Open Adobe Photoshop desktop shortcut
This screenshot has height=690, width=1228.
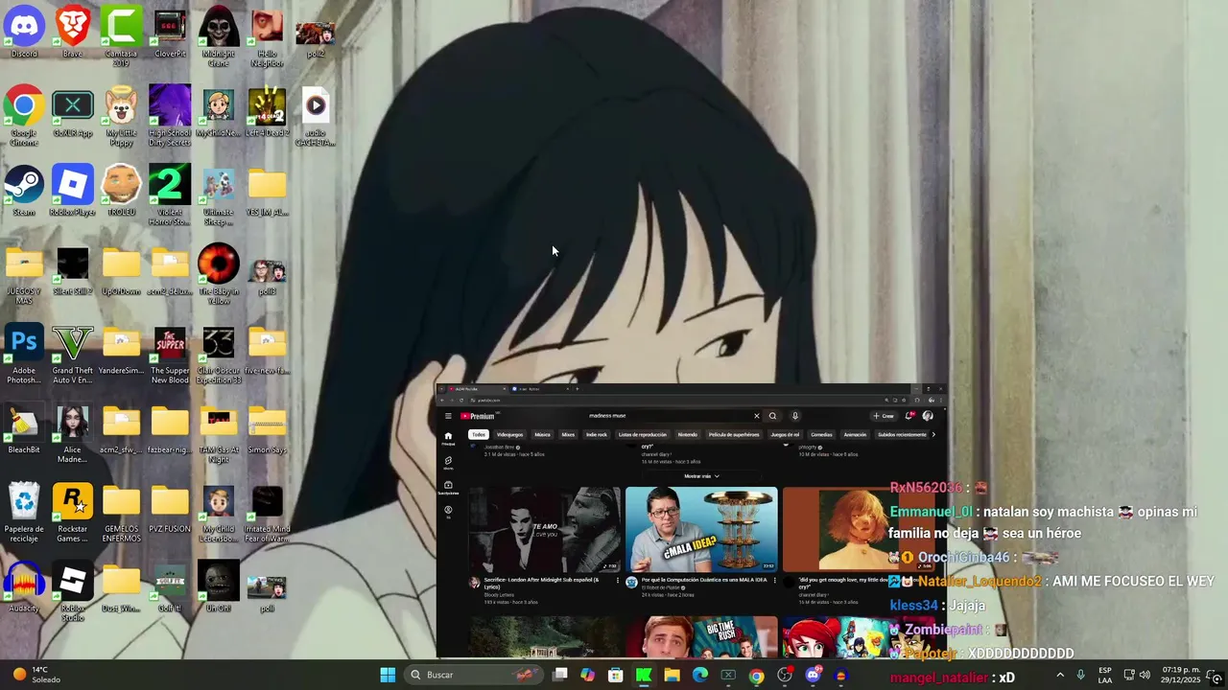[x=24, y=355]
